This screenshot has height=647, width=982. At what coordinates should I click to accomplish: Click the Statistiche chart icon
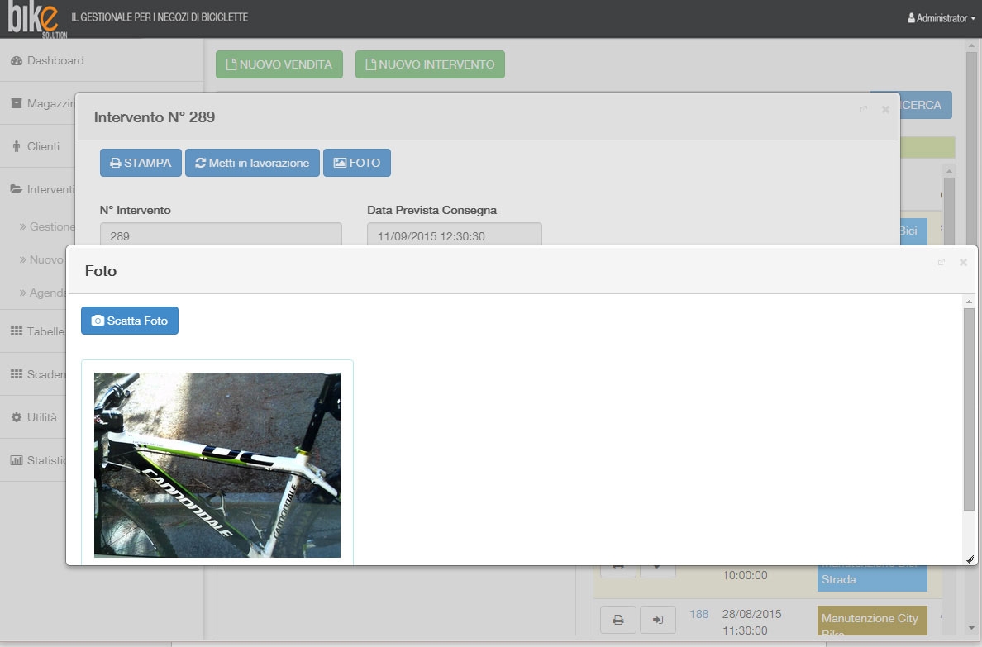tap(17, 460)
